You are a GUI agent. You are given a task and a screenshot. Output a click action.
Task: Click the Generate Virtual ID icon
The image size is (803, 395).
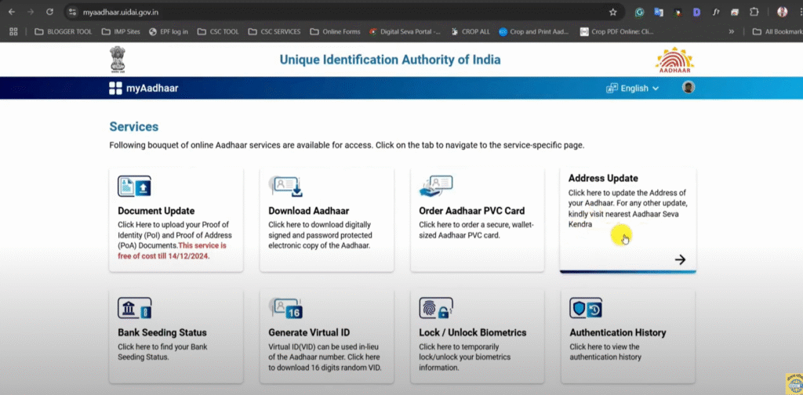pos(285,308)
